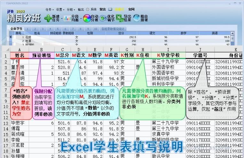This screenshot has height=158, width=244.
Task: Click the Excel cell M总分
Action: click(63, 55)
